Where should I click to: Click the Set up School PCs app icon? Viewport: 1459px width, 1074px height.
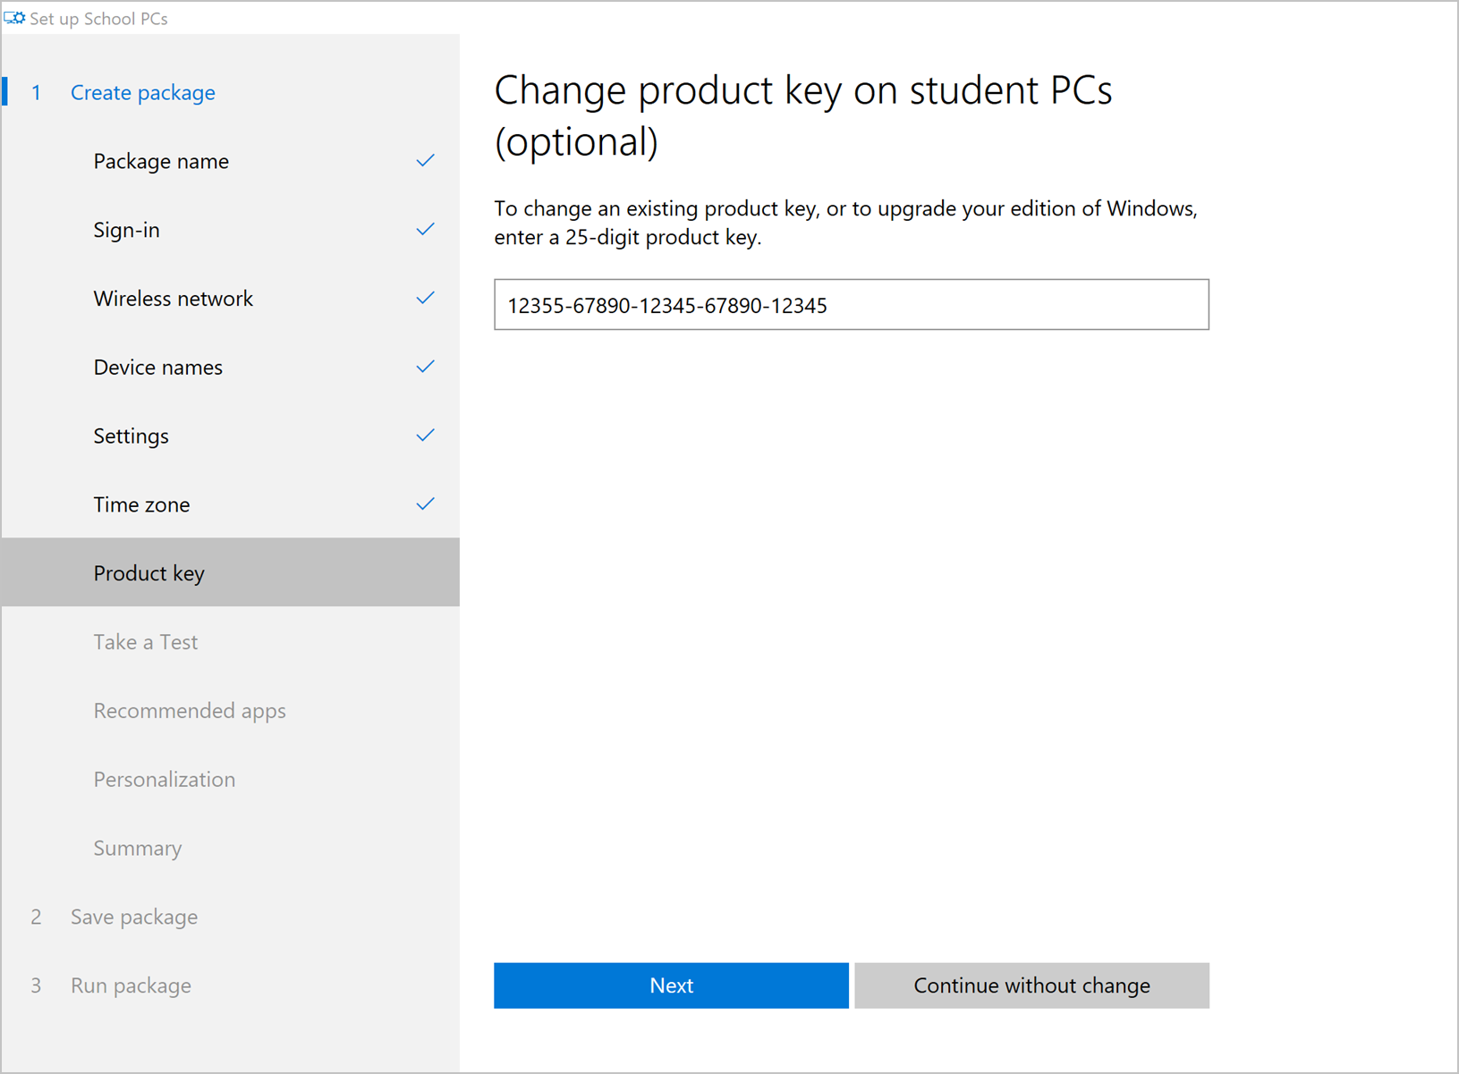point(14,18)
